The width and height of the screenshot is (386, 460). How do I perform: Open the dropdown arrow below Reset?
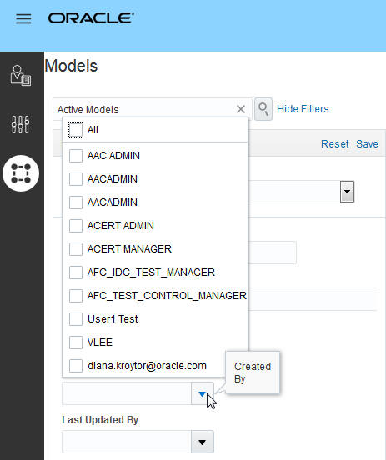348,192
